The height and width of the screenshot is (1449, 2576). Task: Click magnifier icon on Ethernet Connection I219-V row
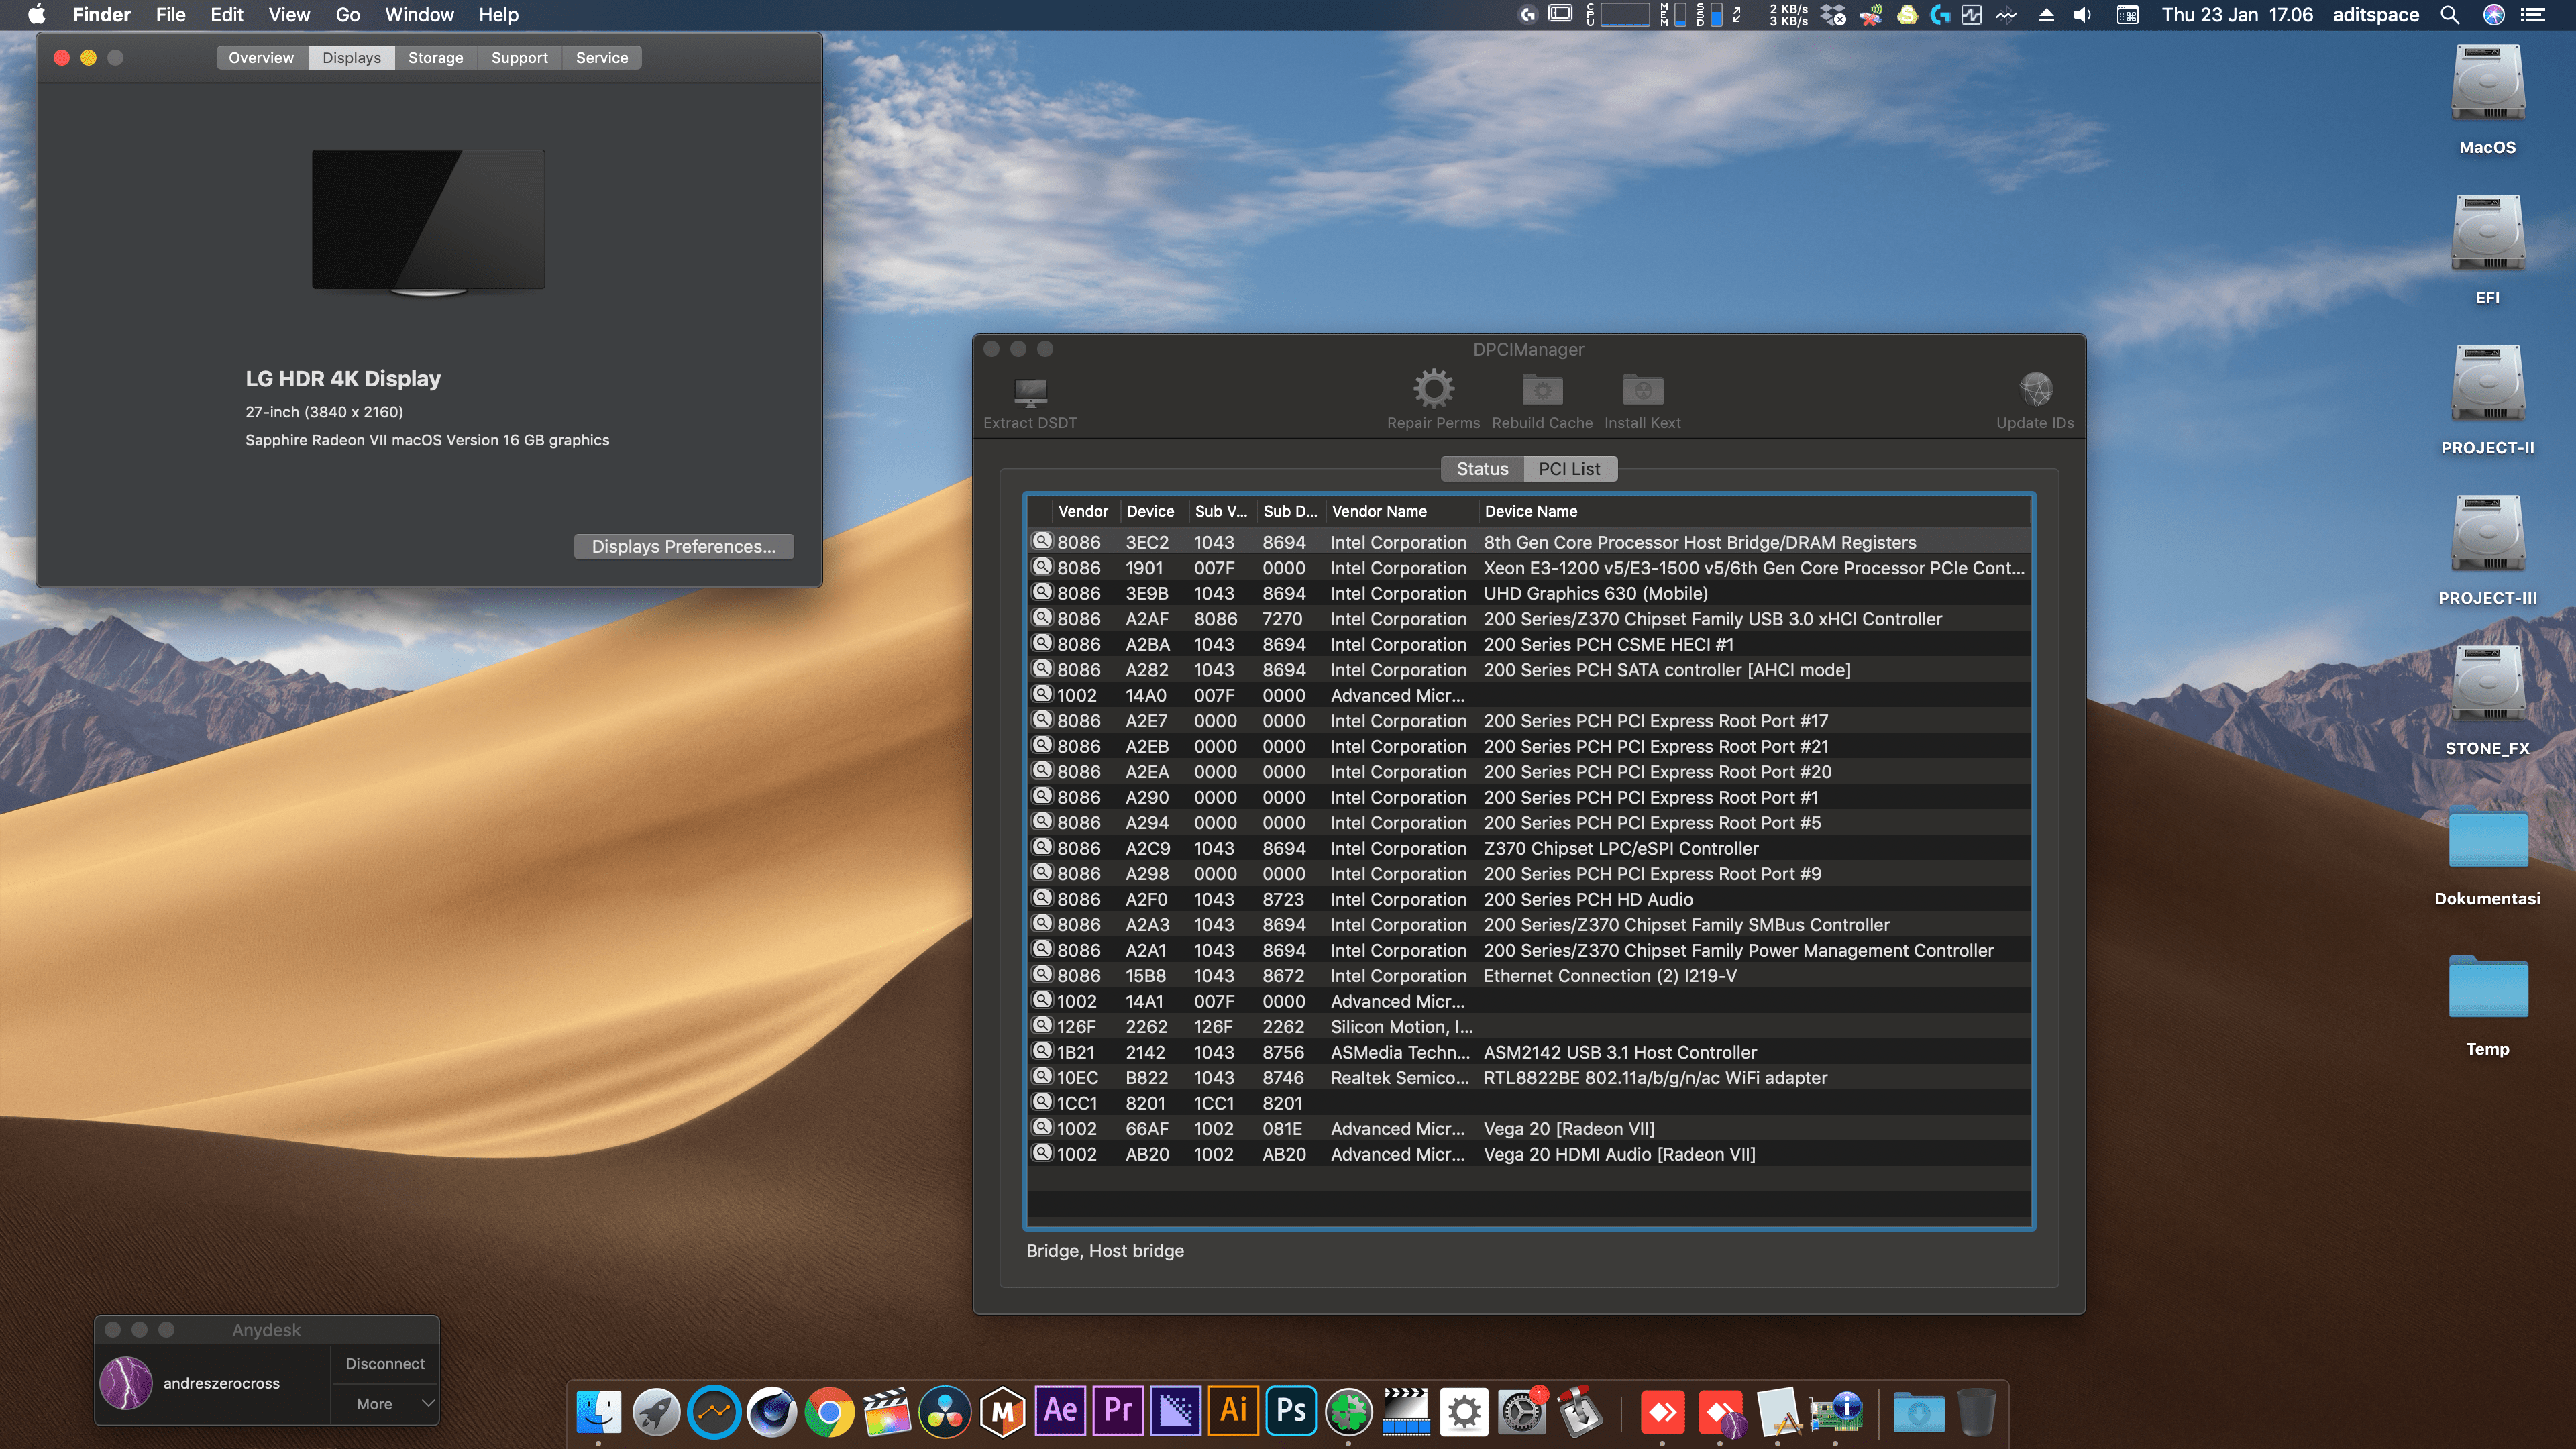pos(1042,975)
